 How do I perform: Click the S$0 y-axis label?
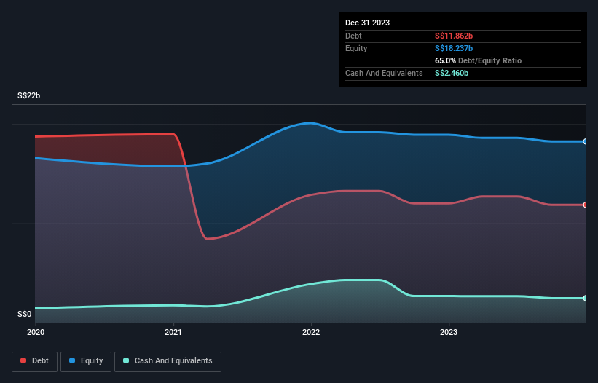click(25, 314)
